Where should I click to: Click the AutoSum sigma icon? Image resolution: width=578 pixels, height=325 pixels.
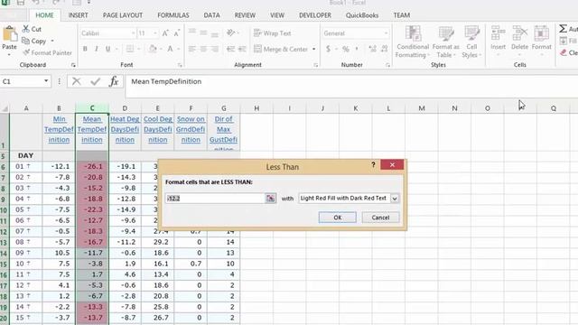[563, 28]
